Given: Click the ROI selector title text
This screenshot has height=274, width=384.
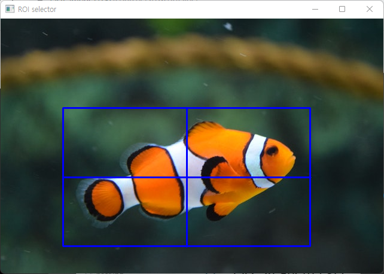Looking at the screenshot, I should pyautogui.click(x=37, y=10).
